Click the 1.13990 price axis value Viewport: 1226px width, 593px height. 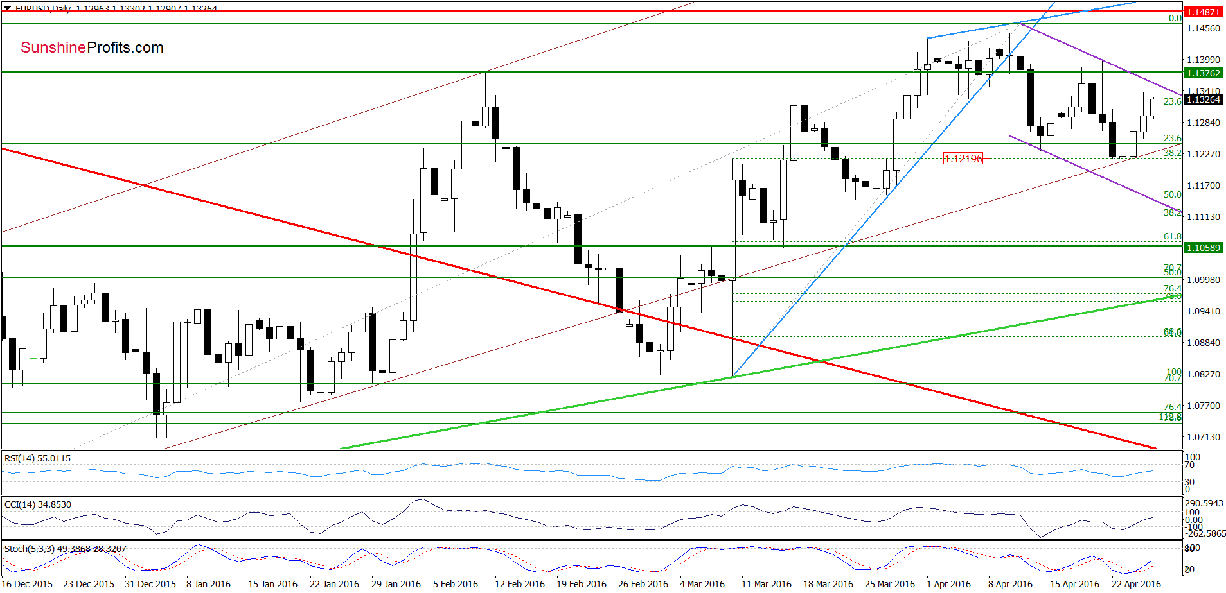tap(1204, 60)
